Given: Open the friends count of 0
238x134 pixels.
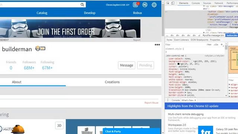Looking at the screenshot, I should (11, 68).
